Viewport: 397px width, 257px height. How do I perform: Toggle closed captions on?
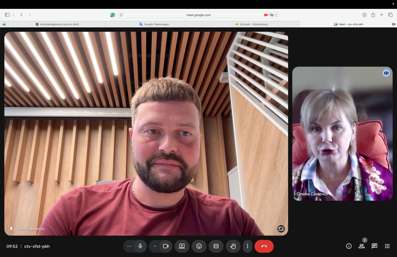[216, 246]
